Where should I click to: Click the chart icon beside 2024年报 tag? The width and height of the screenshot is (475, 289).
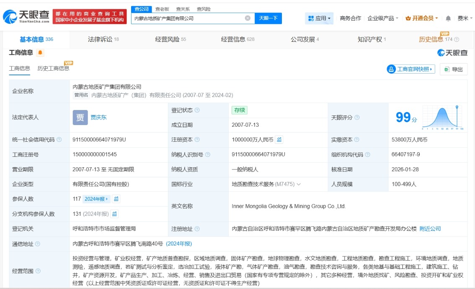click(x=116, y=199)
